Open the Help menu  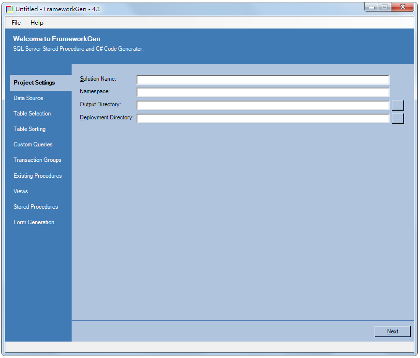[37, 23]
